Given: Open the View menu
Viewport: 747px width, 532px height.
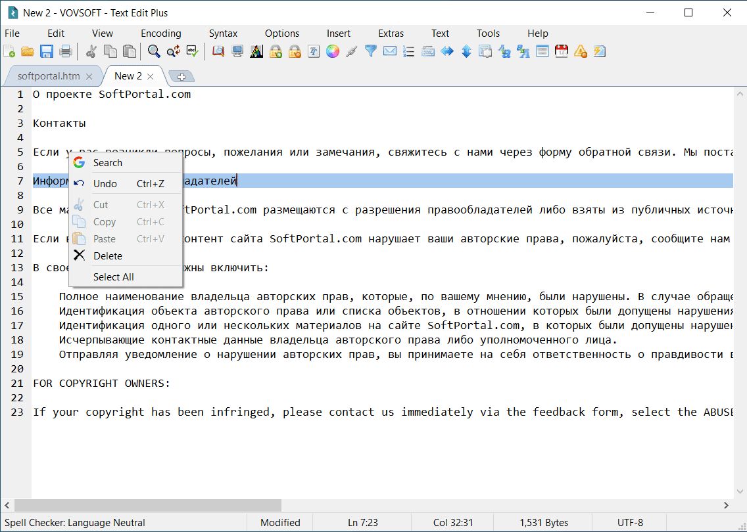Looking at the screenshot, I should [x=103, y=33].
